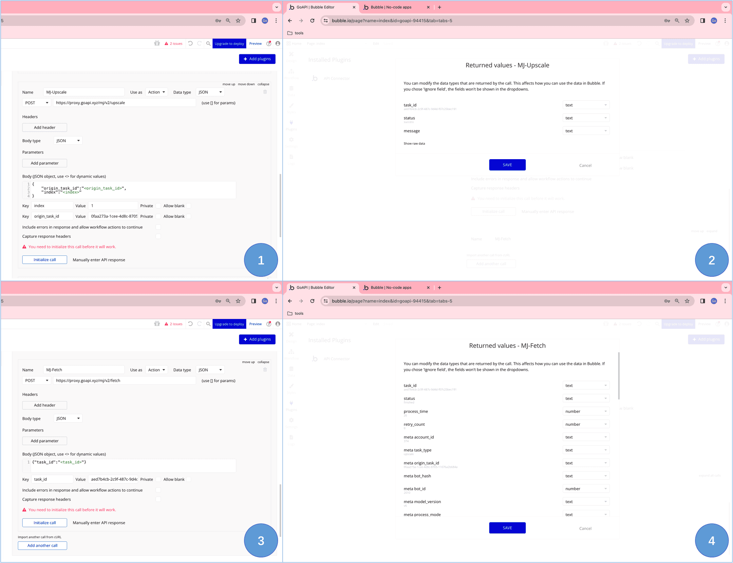Image resolution: width=733 pixels, height=563 pixels.
Task: Click the collapse arrow for MJ-Upscale API call
Action: [264, 84]
